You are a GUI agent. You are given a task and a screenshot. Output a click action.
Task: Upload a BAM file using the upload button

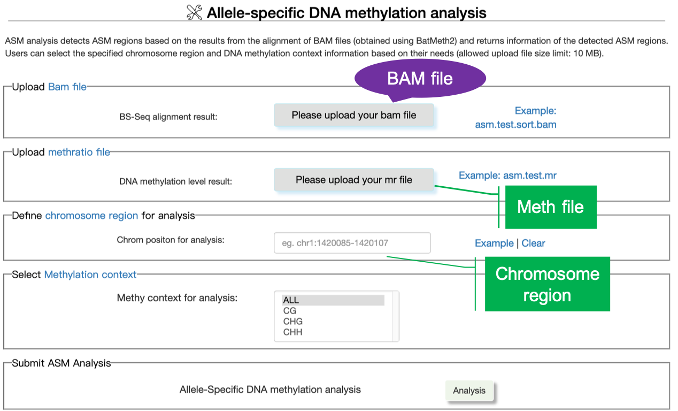(354, 115)
